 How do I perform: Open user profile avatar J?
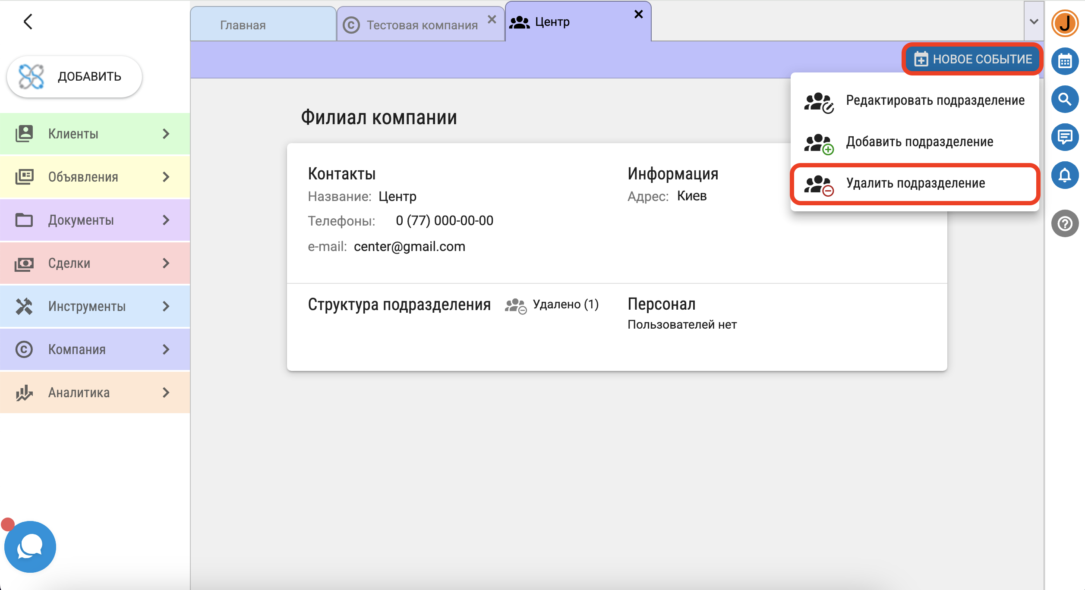(1065, 23)
